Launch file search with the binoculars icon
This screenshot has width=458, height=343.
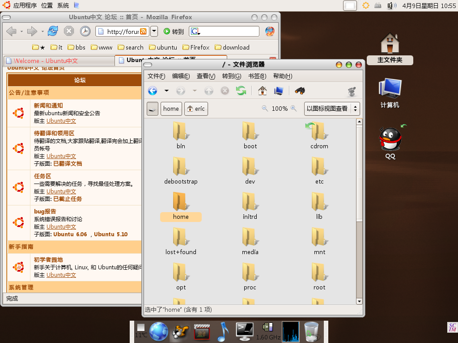coord(300,91)
